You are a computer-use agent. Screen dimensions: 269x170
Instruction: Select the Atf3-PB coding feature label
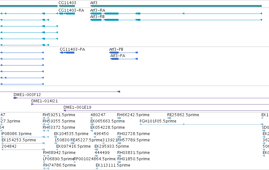point(116,49)
